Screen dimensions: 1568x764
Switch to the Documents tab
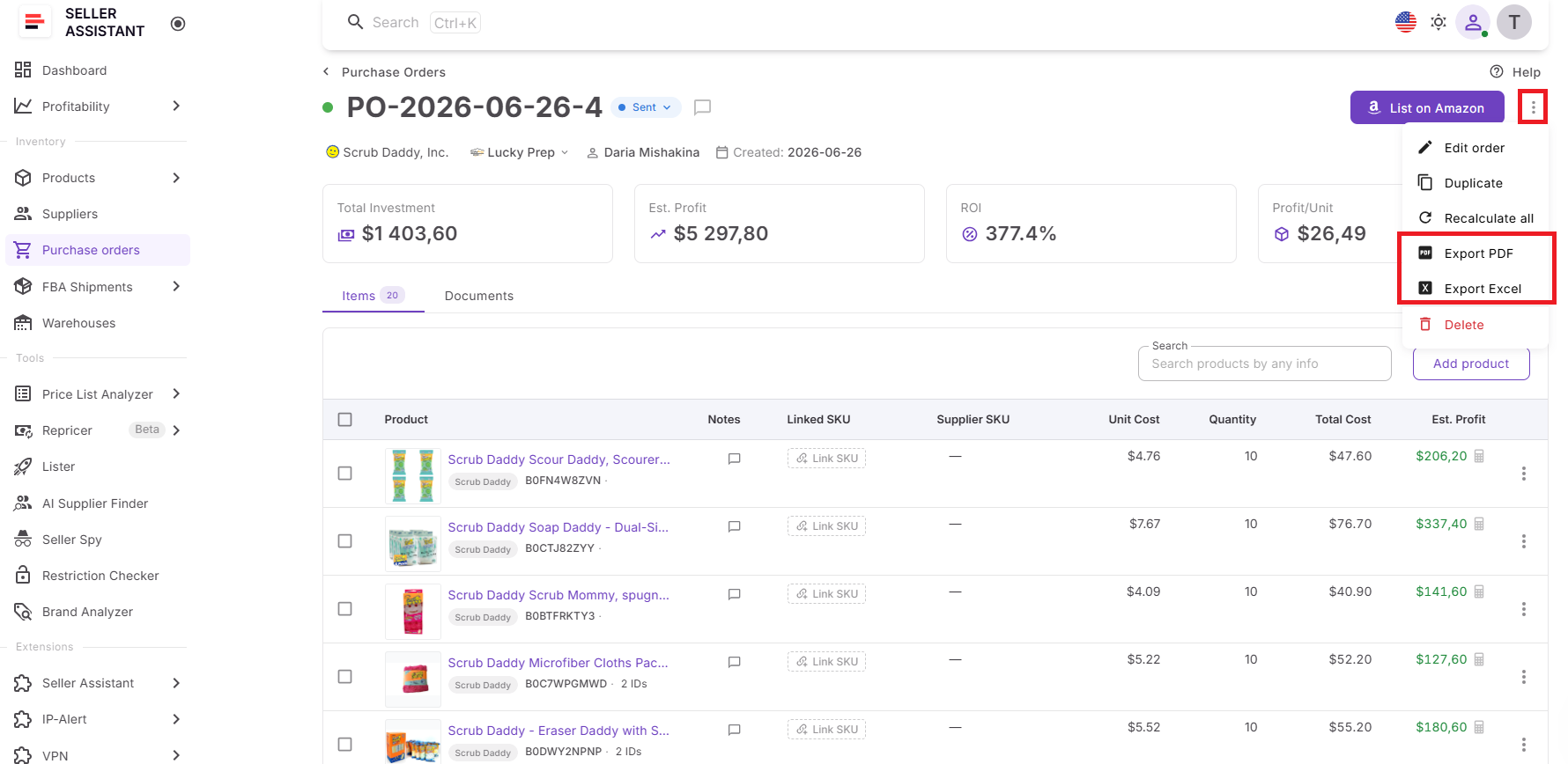(x=479, y=296)
